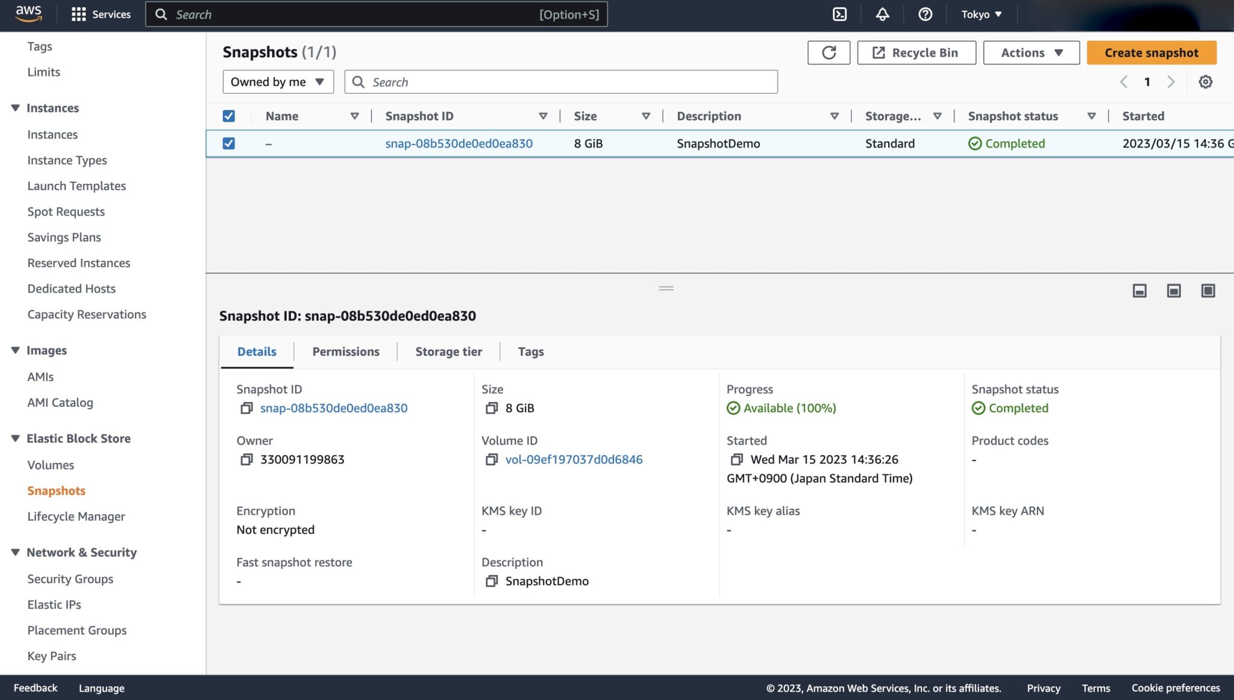Image resolution: width=1234 pixels, height=700 pixels.
Task: Copy the SnapshotDemo description value
Action: [x=490, y=581]
